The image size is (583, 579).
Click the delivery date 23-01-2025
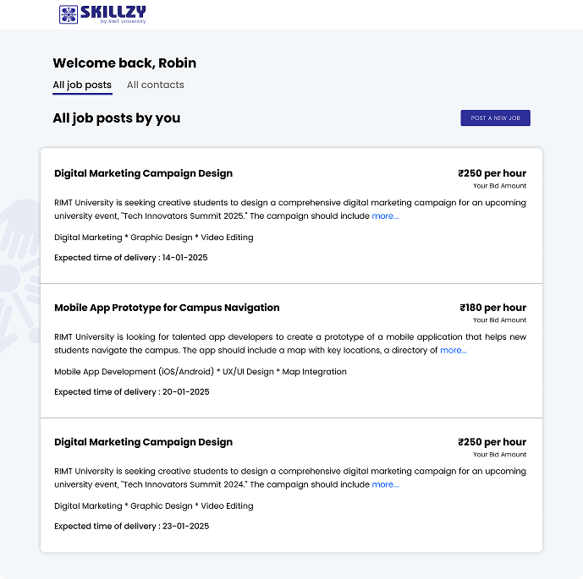coord(185,527)
